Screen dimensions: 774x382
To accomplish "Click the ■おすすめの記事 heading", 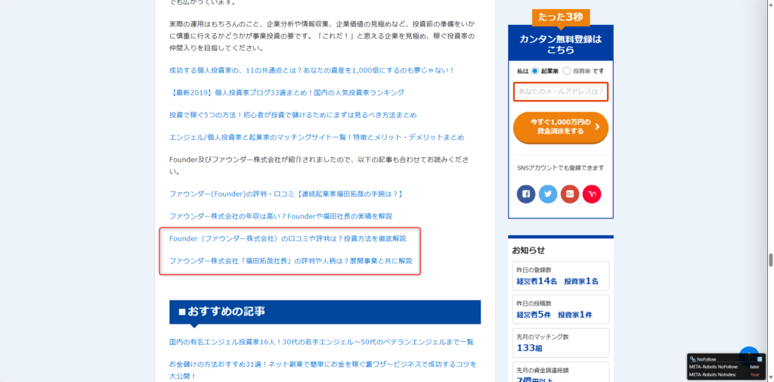I will pyautogui.click(x=325, y=312).
